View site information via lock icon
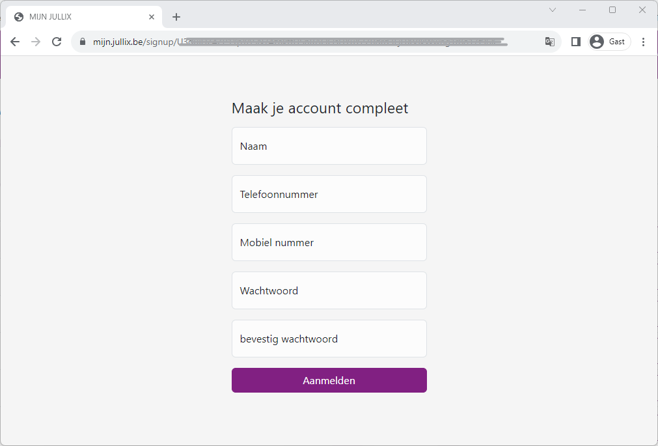 (x=82, y=42)
